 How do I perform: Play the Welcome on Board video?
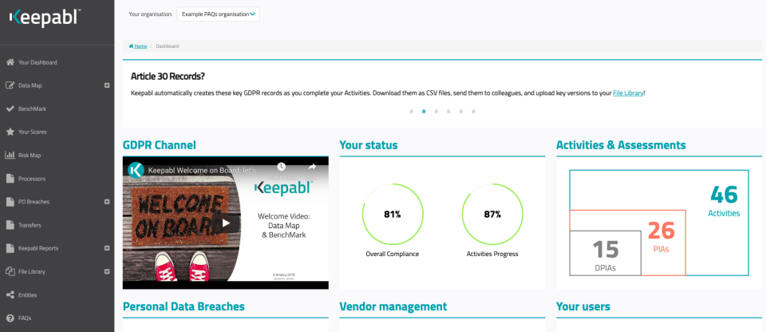226,223
